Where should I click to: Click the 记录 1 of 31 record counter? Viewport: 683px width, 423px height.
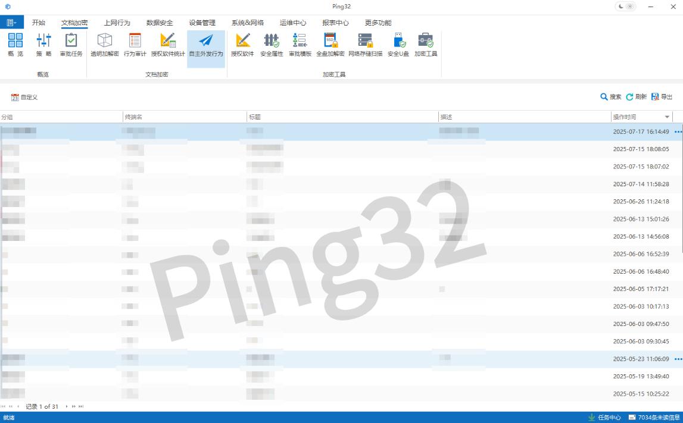(42, 406)
